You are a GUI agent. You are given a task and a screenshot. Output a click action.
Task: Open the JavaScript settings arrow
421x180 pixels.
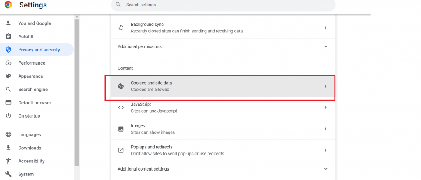(x=326, y=108)
